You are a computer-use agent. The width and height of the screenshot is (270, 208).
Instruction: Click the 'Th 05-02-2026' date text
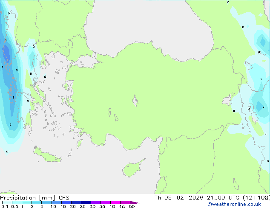(179, 198)
